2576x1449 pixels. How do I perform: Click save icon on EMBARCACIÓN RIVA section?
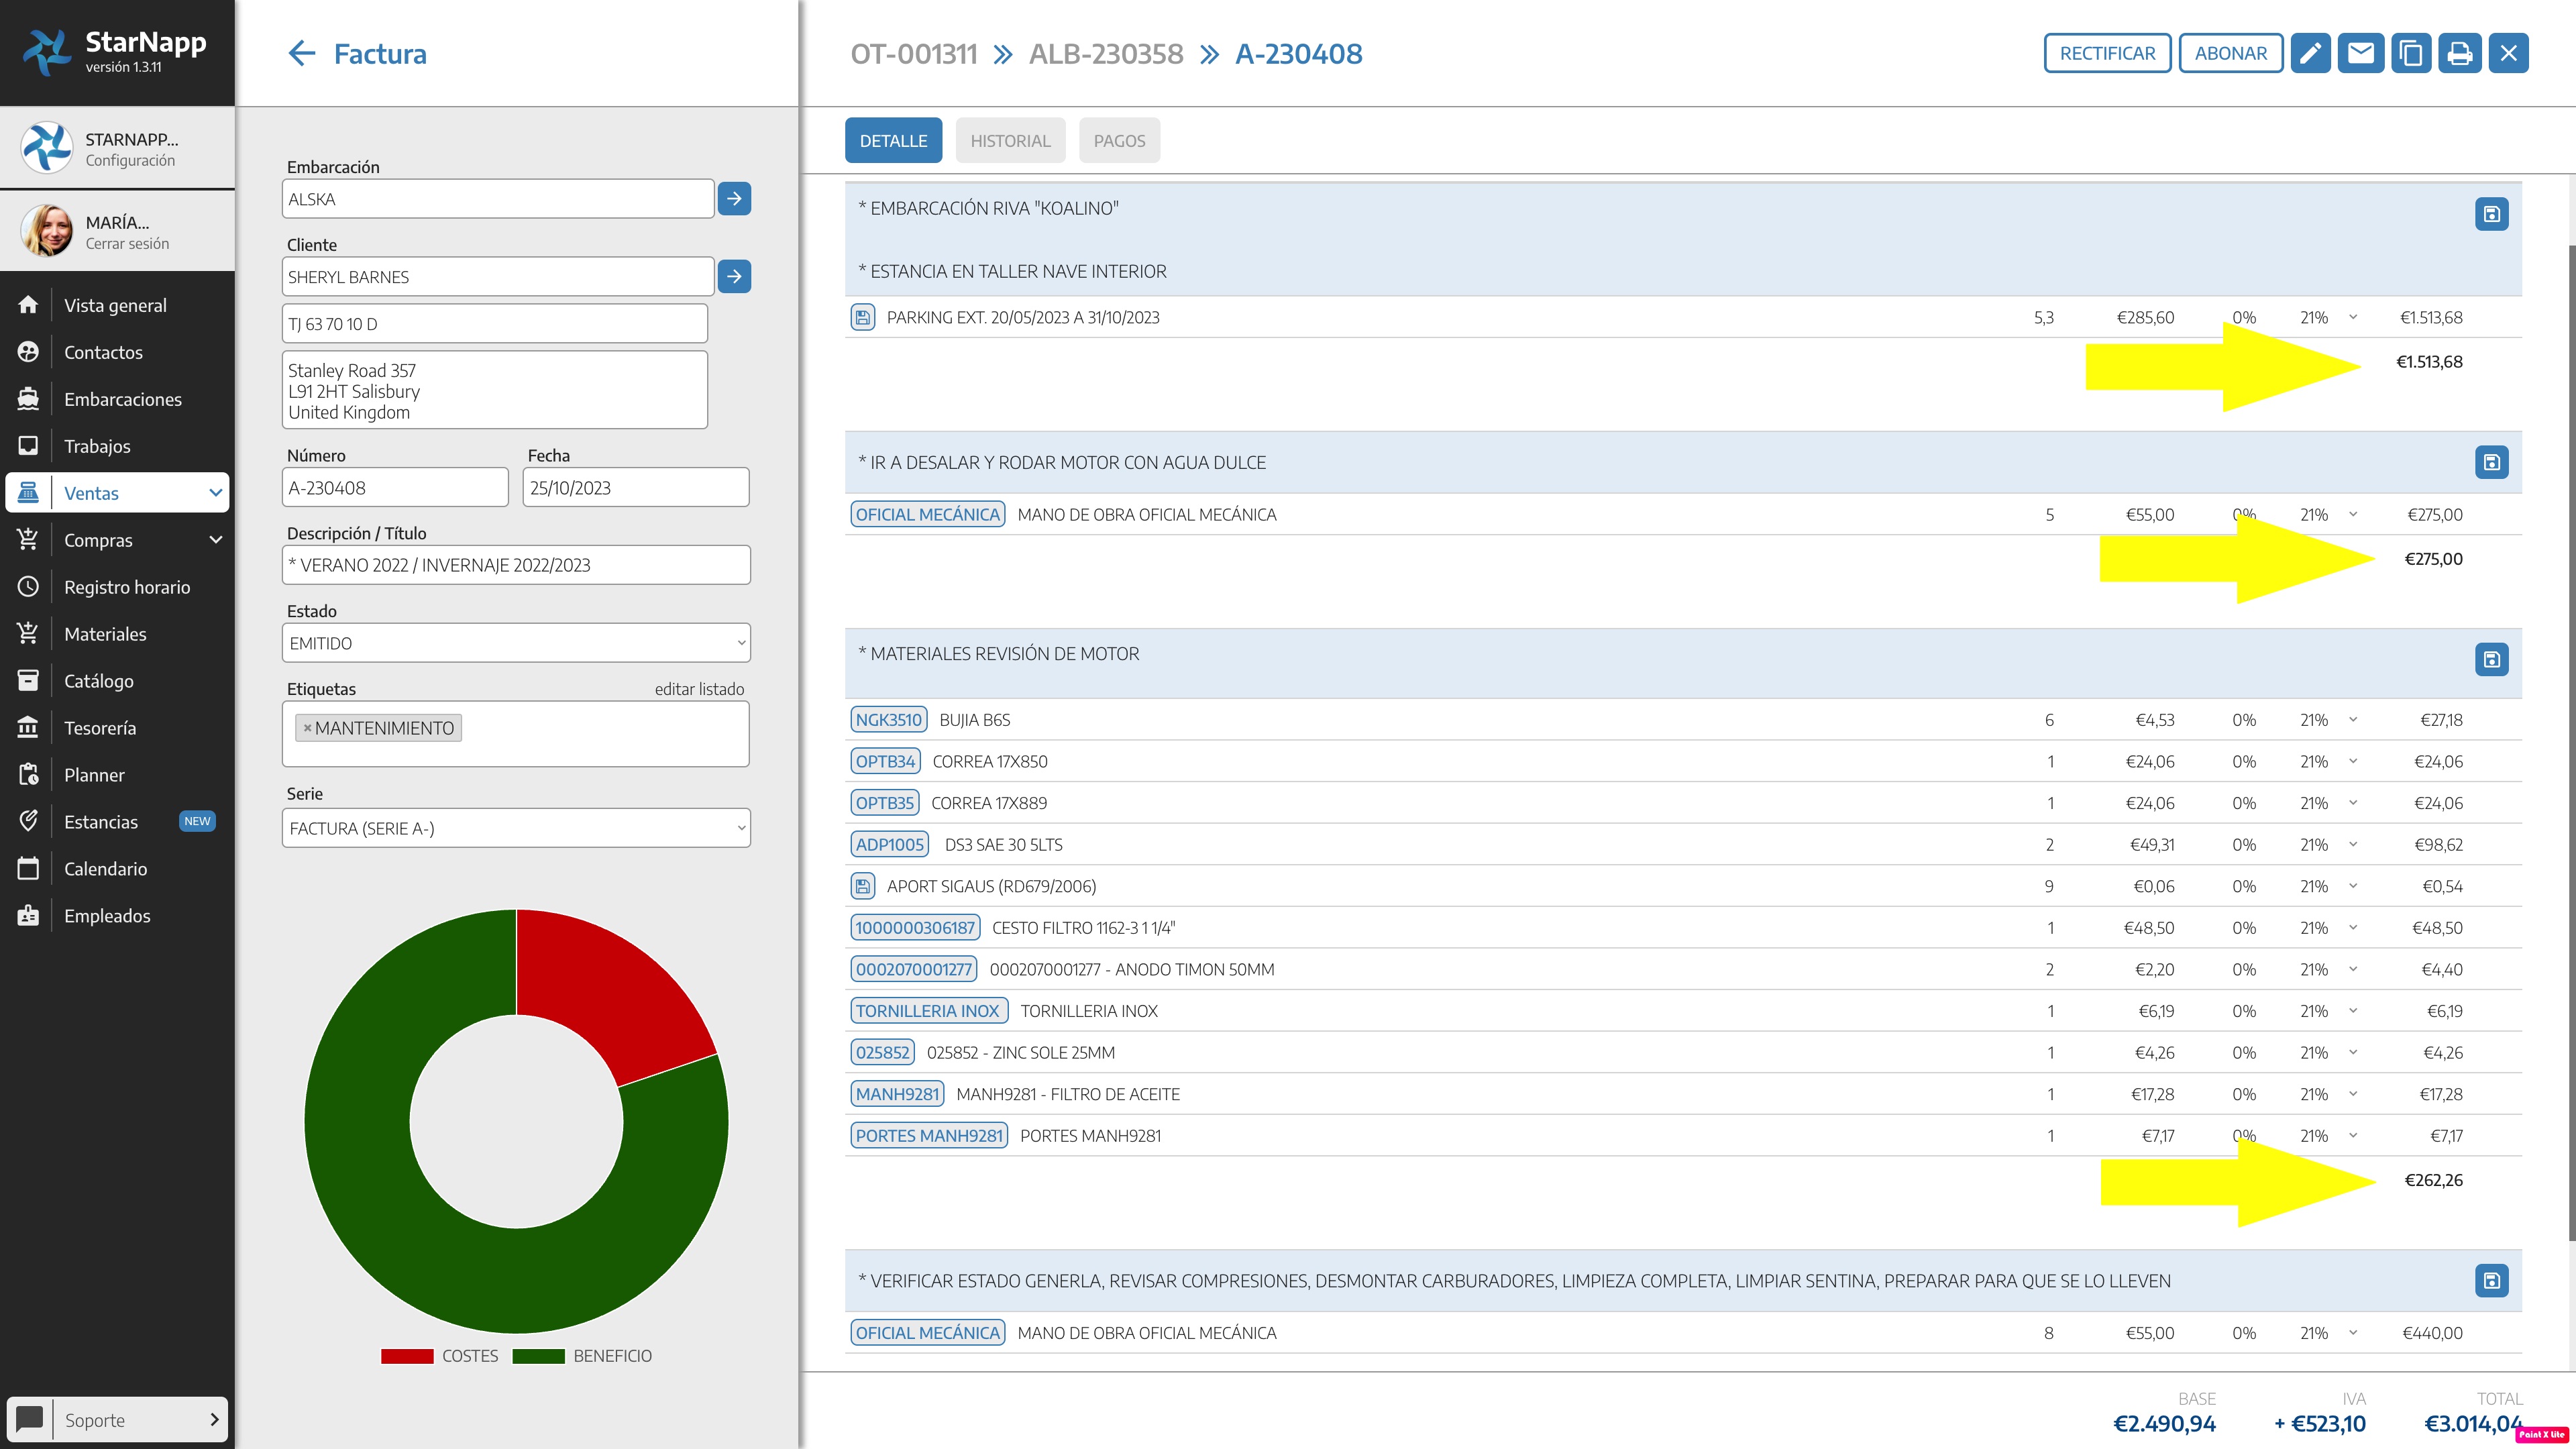coord(2491,214)
